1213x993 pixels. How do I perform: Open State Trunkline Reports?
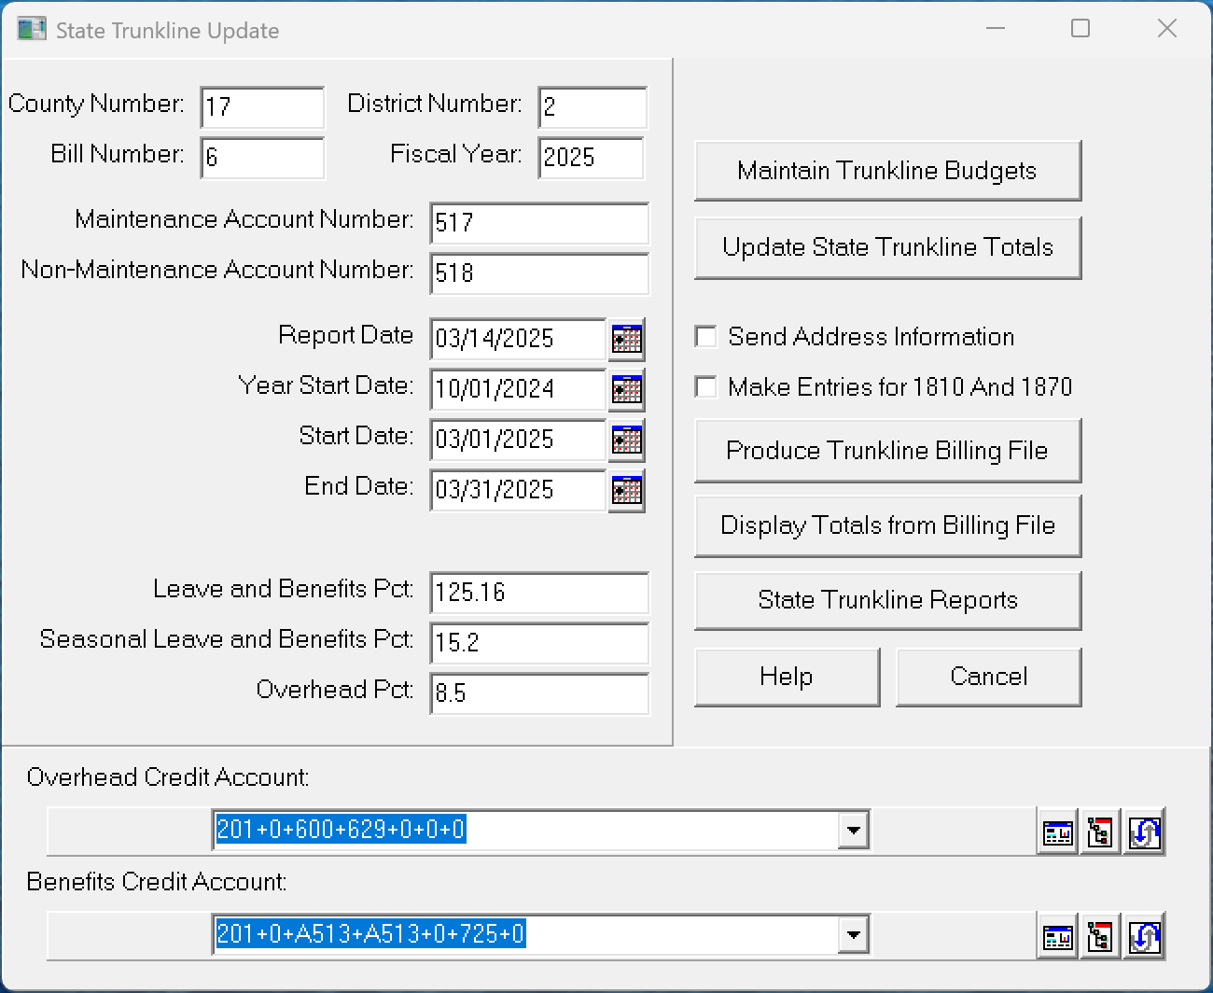pyautogui.click(x=887, y=600)
